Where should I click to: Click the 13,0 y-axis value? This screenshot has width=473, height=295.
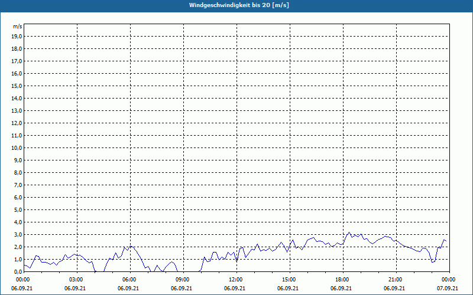click(x=17, y=111)
